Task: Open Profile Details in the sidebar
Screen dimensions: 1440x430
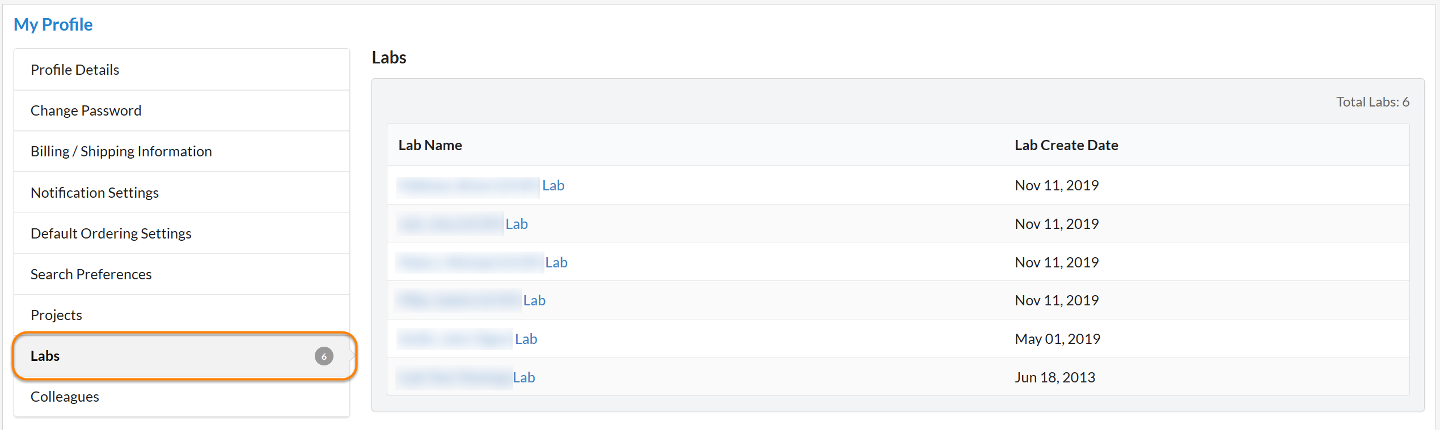Action: click(x=75, y=70)
